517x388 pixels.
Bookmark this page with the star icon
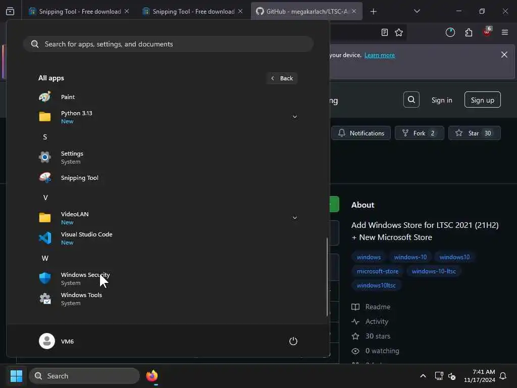point(399,32)
